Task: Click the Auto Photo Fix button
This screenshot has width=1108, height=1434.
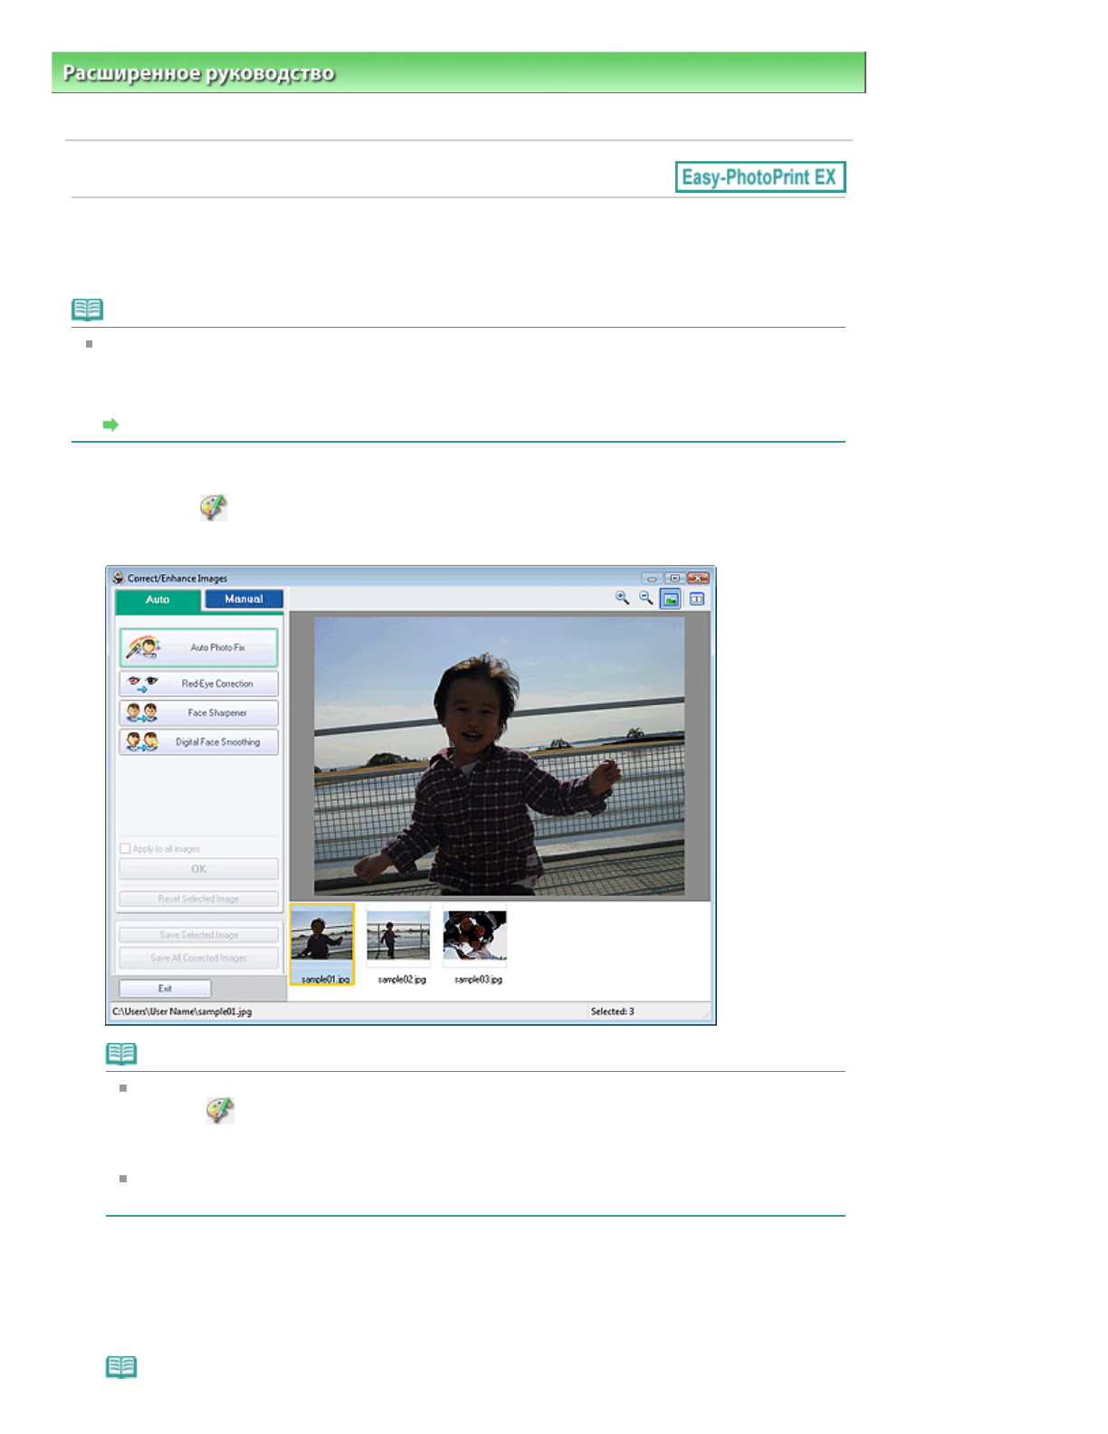Action: click(198, 648)
